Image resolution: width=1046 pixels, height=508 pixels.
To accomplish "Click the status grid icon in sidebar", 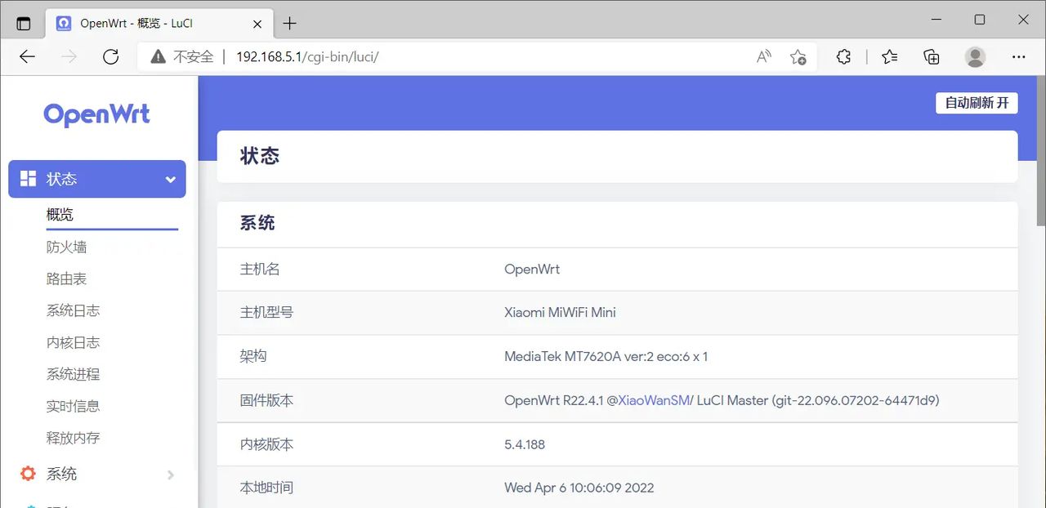I will click(29, 178).
